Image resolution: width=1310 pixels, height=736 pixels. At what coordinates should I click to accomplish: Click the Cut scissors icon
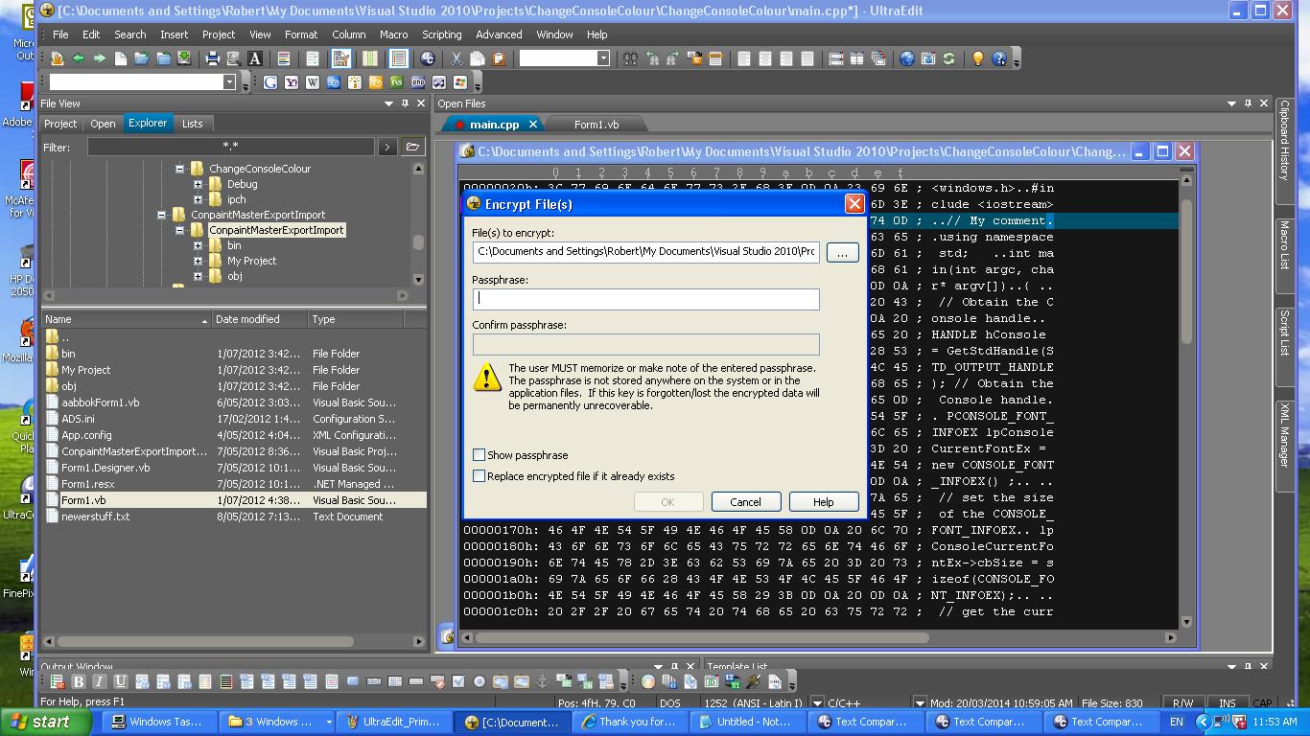click(456, 58)
